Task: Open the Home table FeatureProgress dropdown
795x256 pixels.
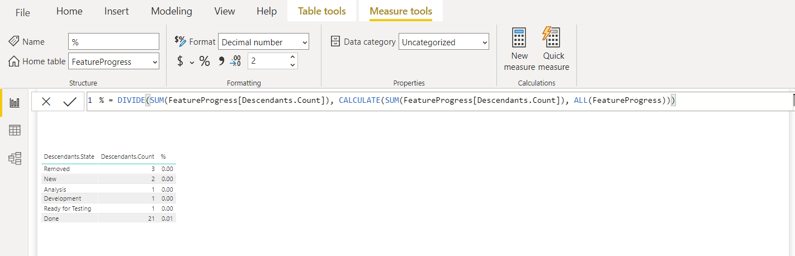Action: pyautogui.click(x=114, y=61)
